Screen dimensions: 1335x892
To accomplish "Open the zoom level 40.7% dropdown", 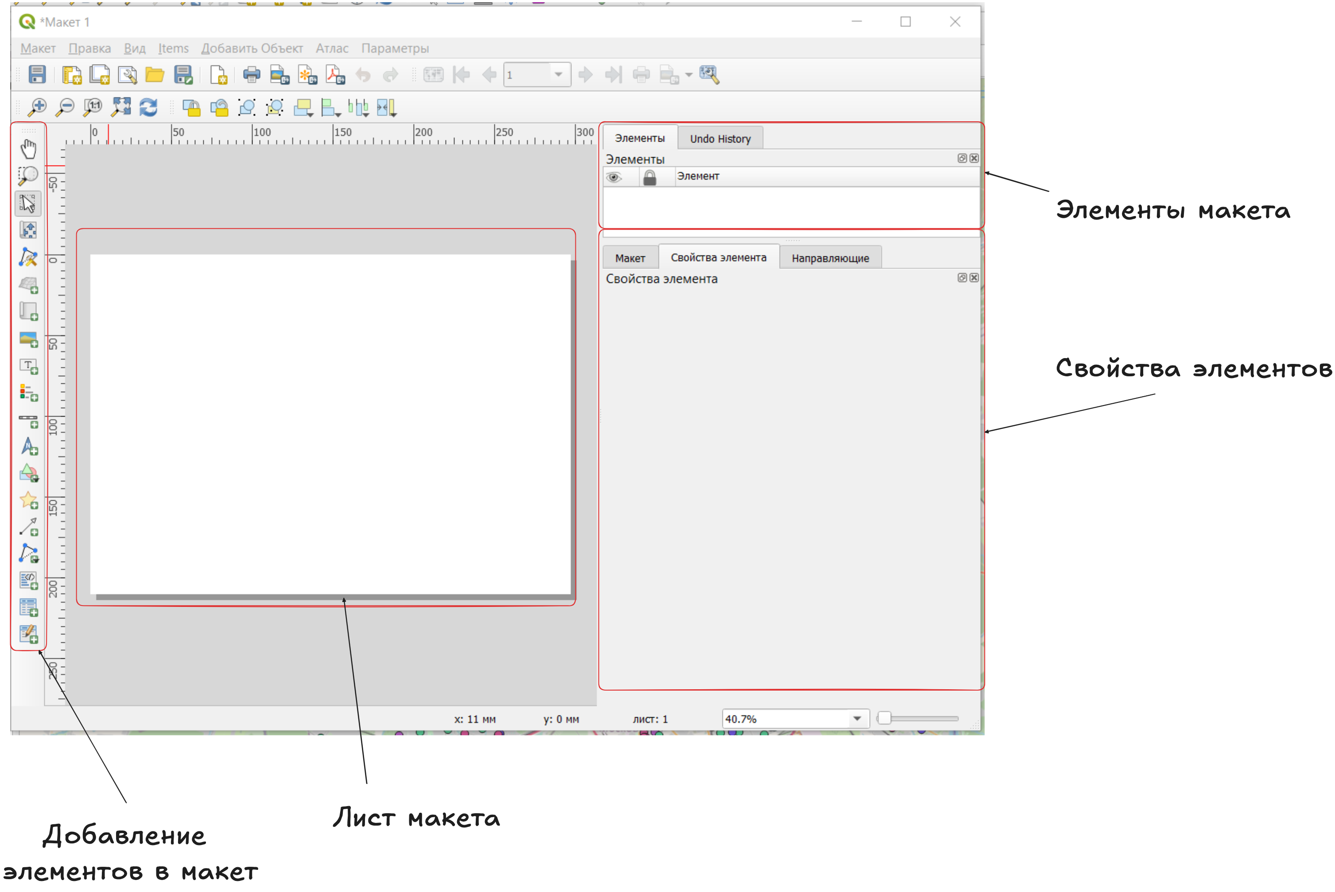I will (857, 718).
